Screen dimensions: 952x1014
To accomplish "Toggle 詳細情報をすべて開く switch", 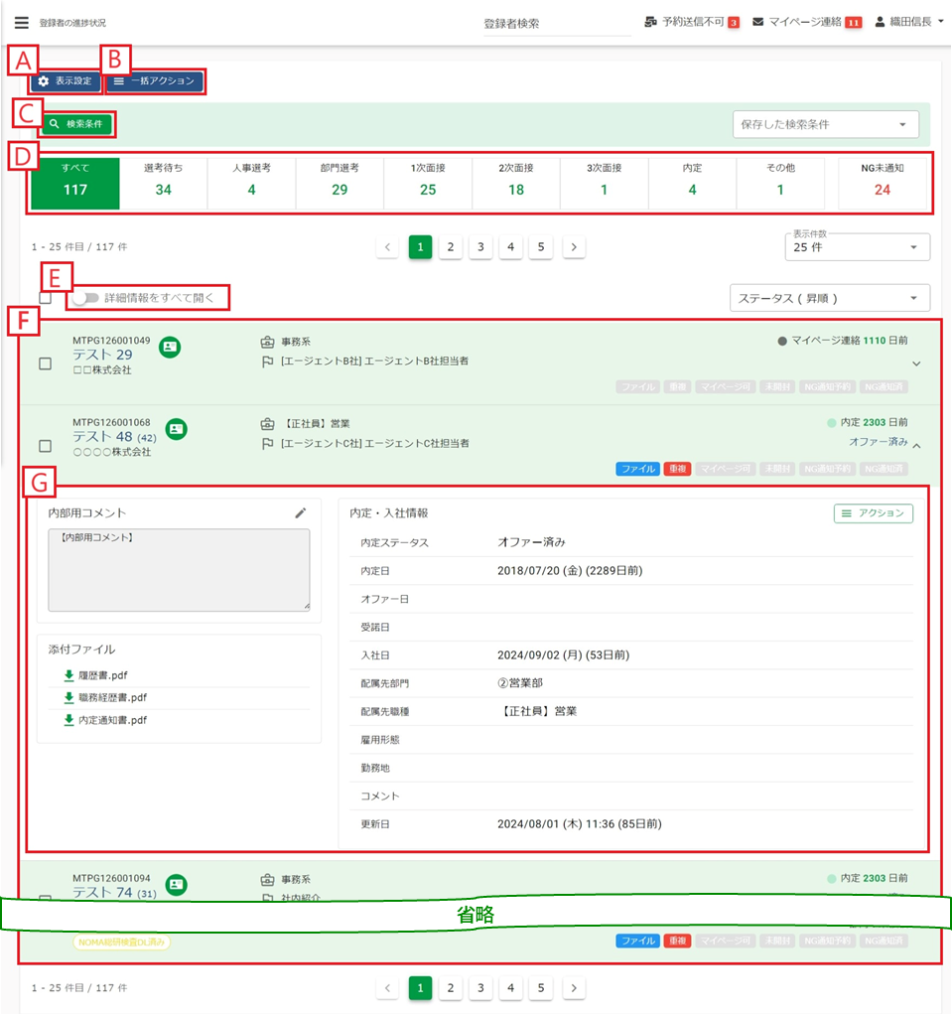I will (x=86, y=297).
